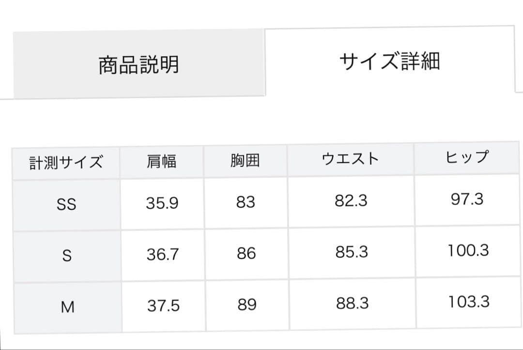
Task: Select the 82.3 waist value
Action: click(351, 200)
